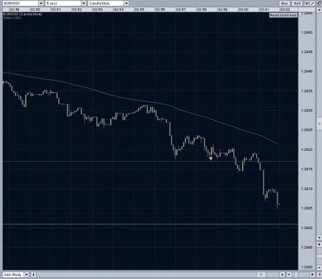Click the horizontal scrollbar left arrow

(x=33, y=274)
